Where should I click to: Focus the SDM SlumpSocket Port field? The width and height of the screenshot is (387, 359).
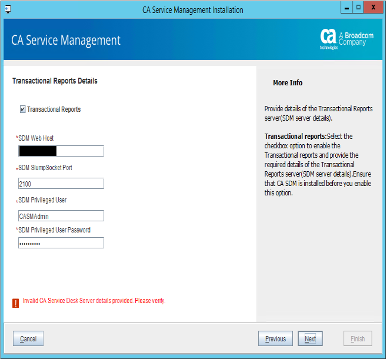click(x=61, y=184)
